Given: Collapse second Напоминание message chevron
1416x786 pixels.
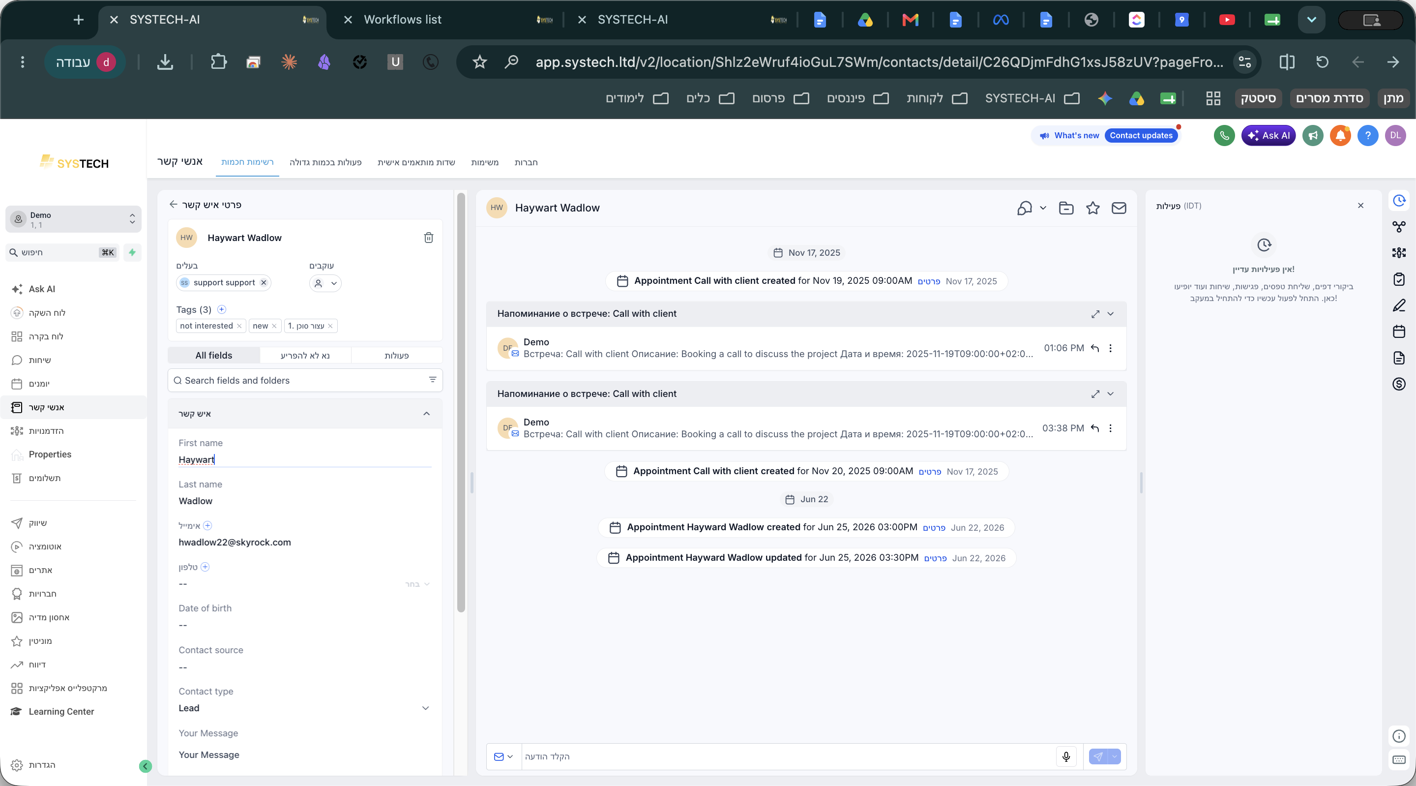Looking at the screenshot, I should tap(1110, 394).
